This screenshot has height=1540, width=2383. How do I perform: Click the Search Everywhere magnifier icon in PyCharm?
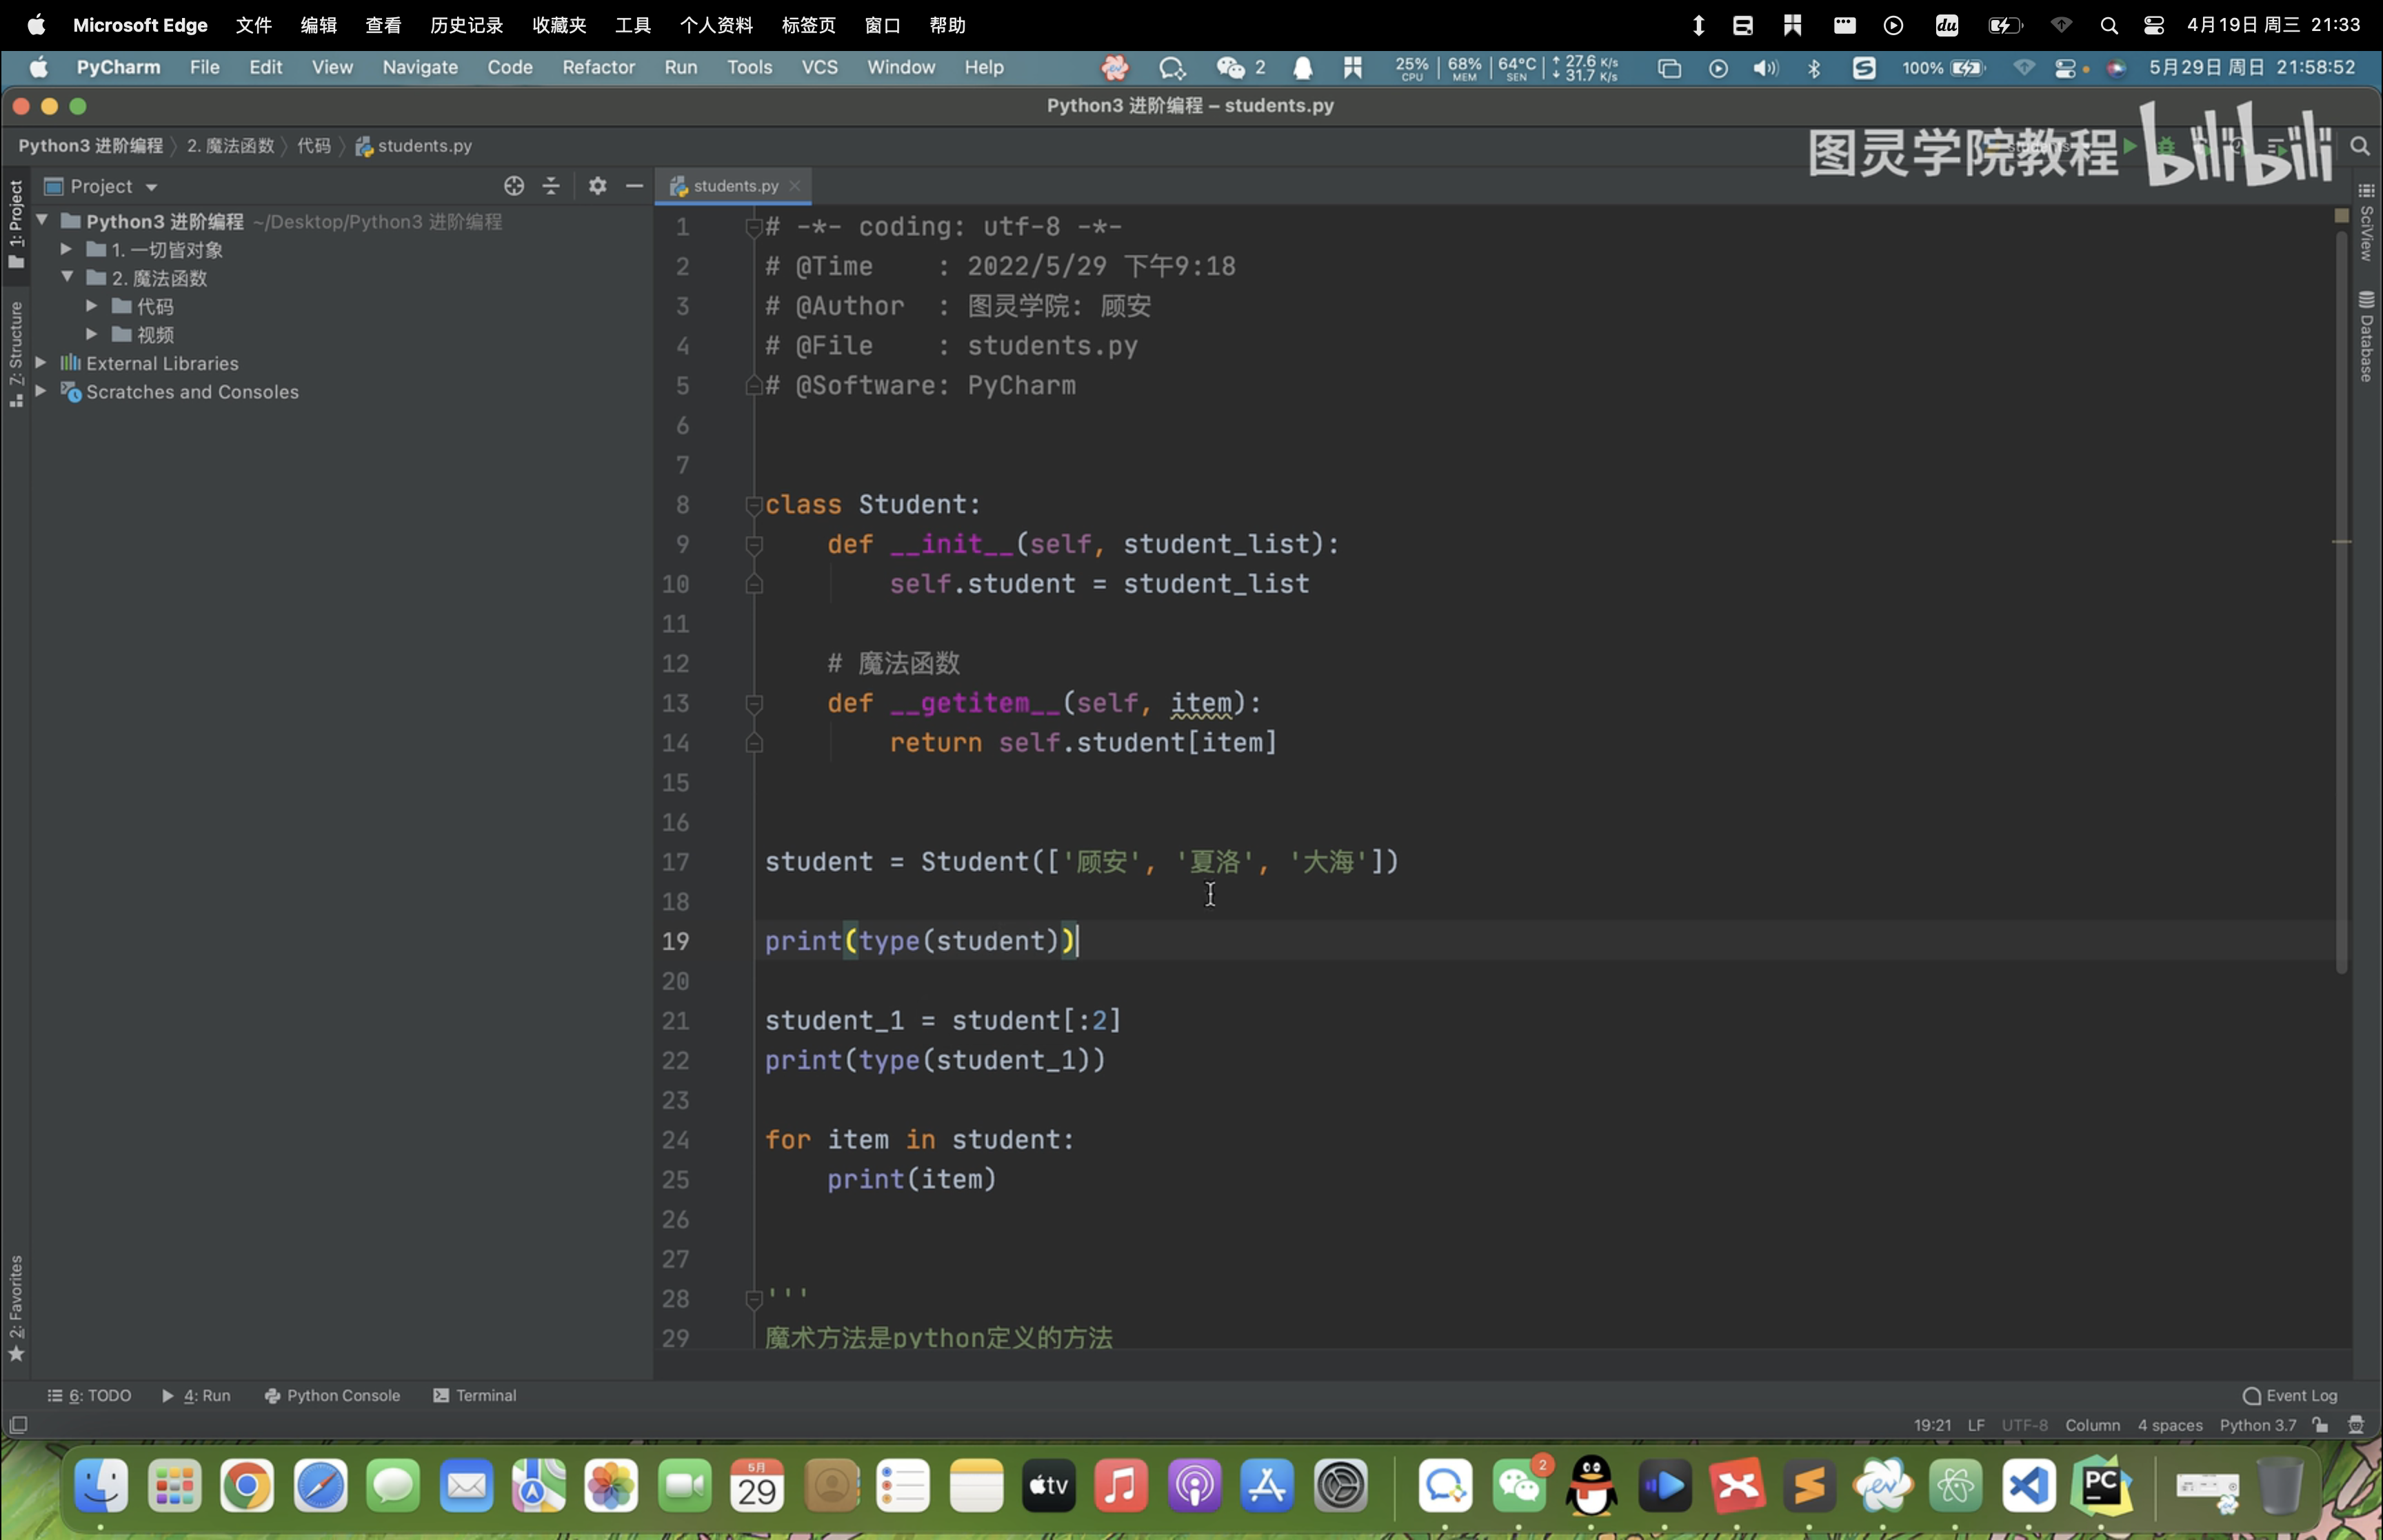tap(2360, 146)
